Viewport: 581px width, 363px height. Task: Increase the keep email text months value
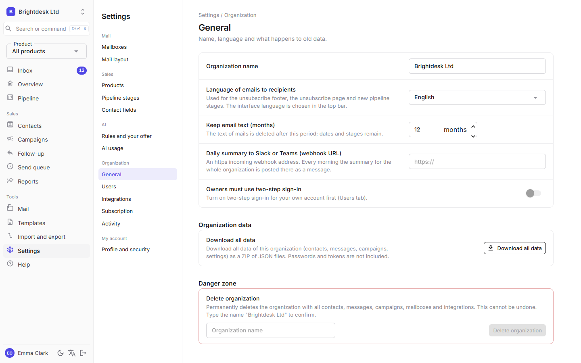pos(473,127)
